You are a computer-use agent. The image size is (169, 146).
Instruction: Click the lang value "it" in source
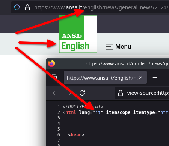98,112
